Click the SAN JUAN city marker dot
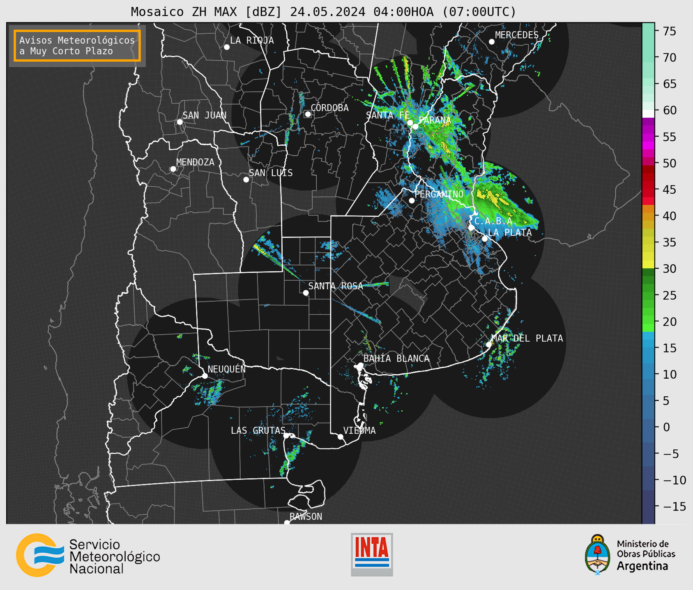The height and width of the screenshot is (590, 693). tap(180, 122)
